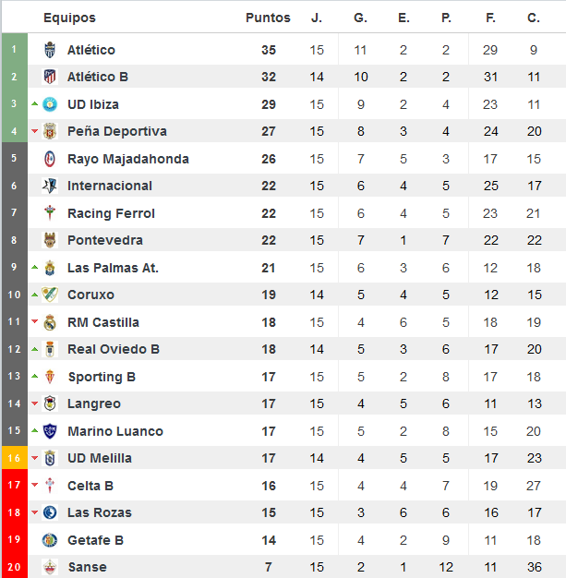566x578 pixels.
Task: Open the Celta B team name
Action: [90, 486]
